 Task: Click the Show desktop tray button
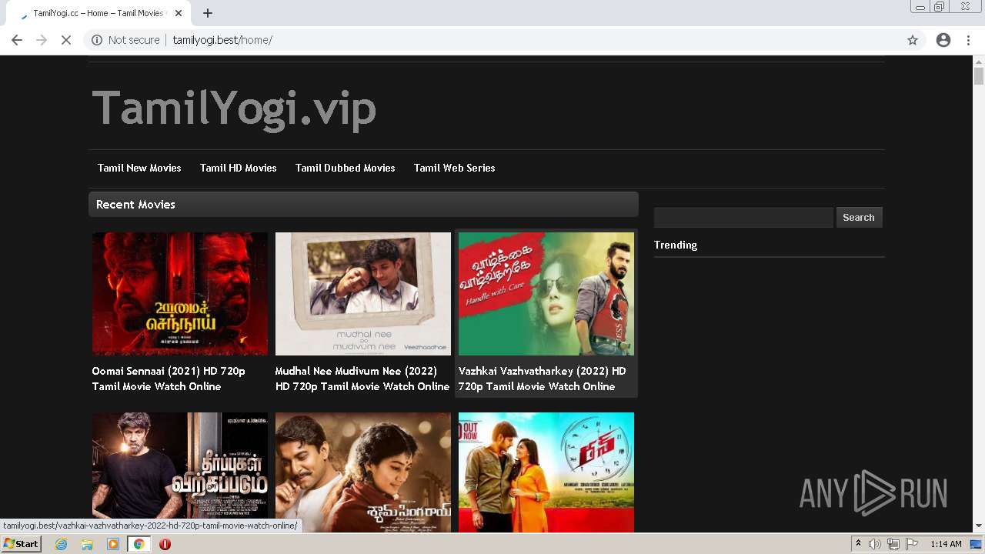(977, 544)
